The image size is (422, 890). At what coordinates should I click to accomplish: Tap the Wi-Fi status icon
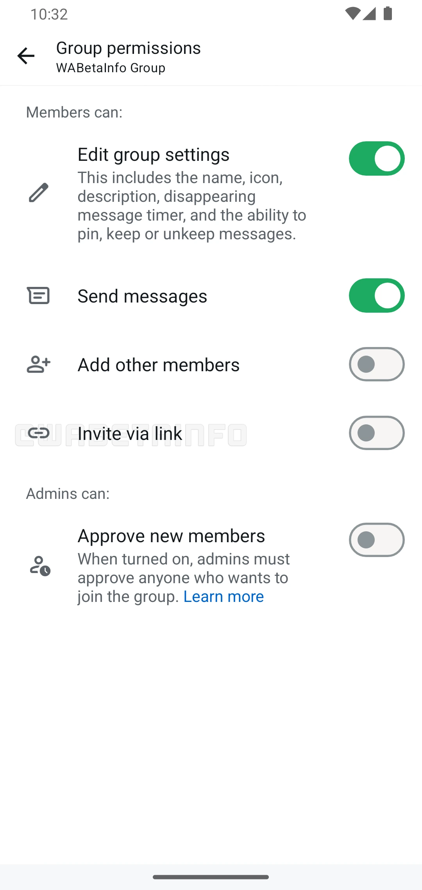pos(352,14)
